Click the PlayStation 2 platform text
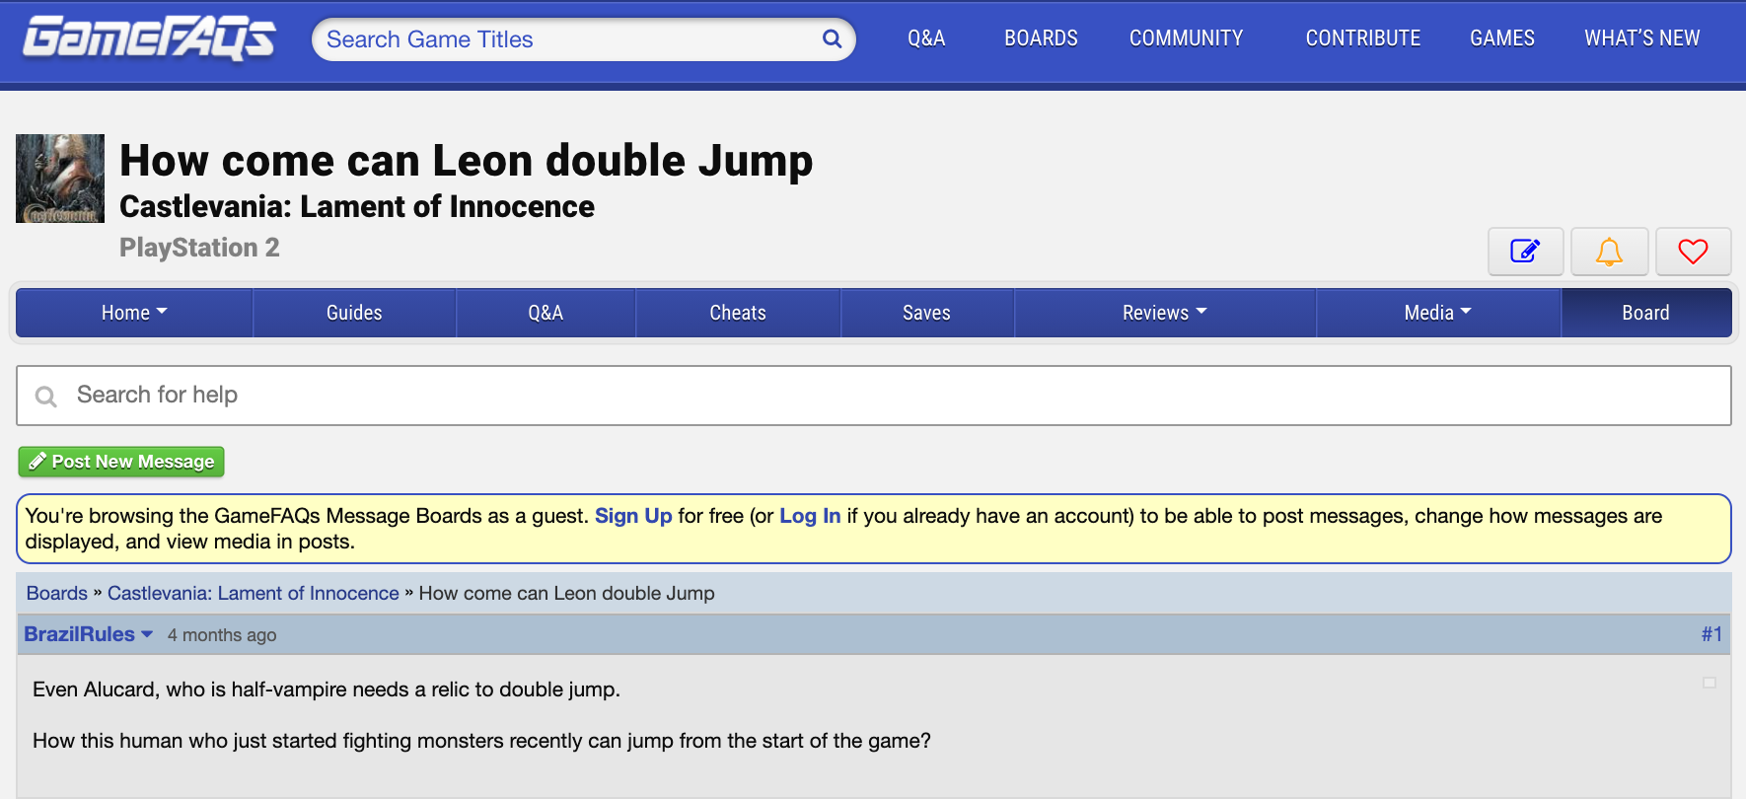The width and height of the screenshot is (1746, 799). pyautogui.click(x=199, y=248)
